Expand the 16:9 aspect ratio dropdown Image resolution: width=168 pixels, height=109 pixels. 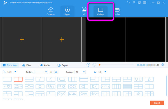click(15, 72)
